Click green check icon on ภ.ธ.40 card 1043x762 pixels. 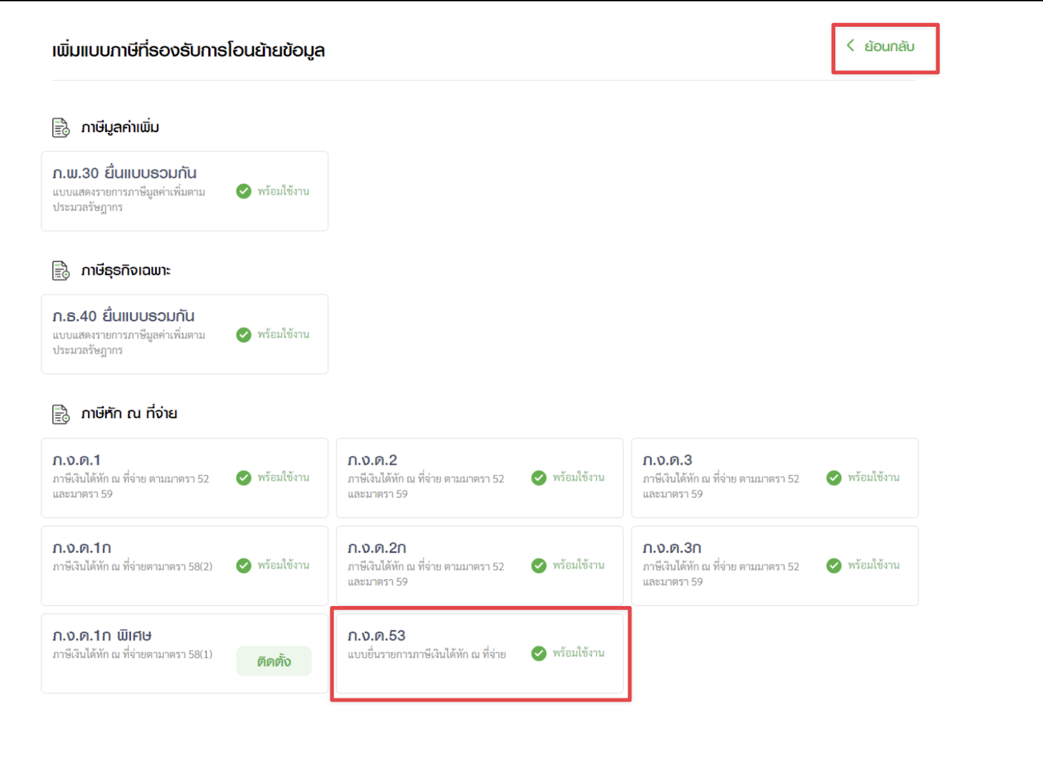point(244,334)
